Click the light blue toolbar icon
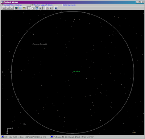Screen dimensions: 145x139 pos(20,8)
